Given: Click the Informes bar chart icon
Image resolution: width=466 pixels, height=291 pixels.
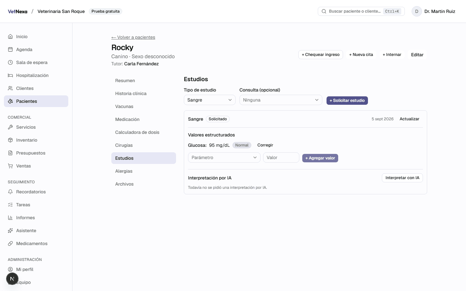Looking at the screenshot, I should coord(10,218).
